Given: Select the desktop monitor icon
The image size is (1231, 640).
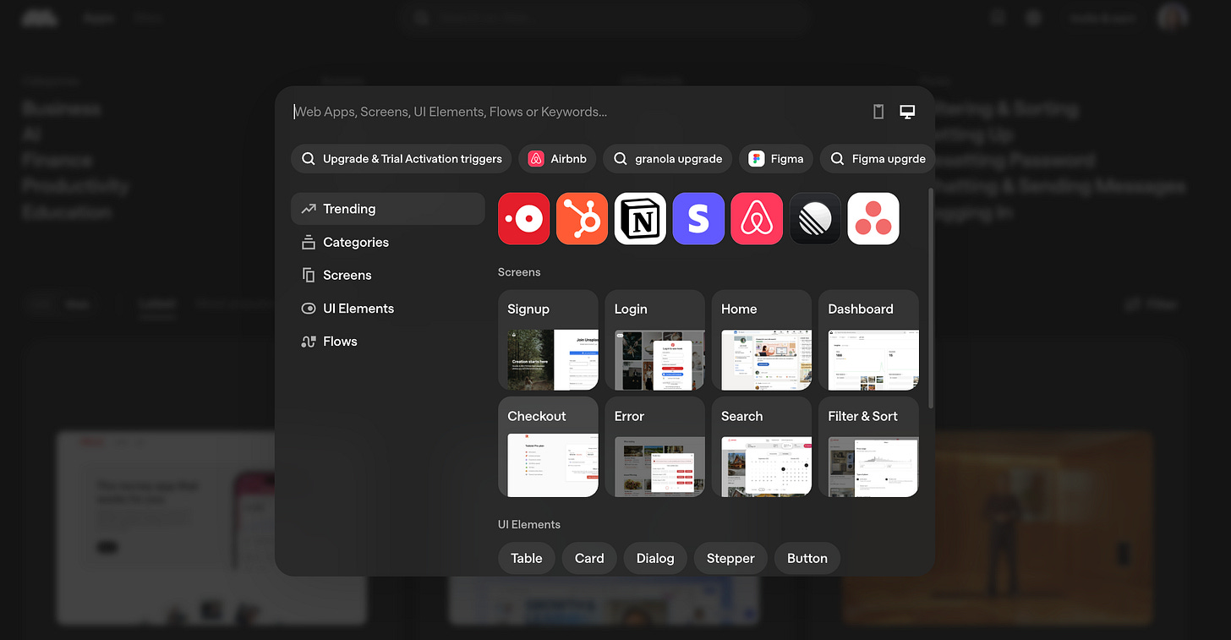Looking at the screenshot, I should click(x=907, y=112).
